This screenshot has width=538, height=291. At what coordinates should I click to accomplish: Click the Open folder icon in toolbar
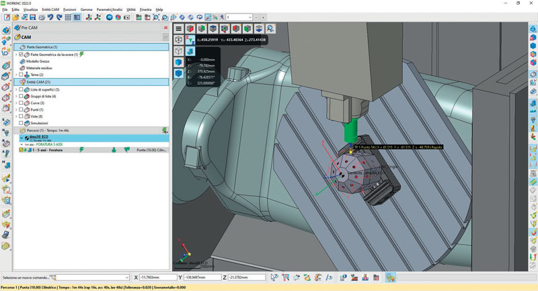tap(15, 17)
